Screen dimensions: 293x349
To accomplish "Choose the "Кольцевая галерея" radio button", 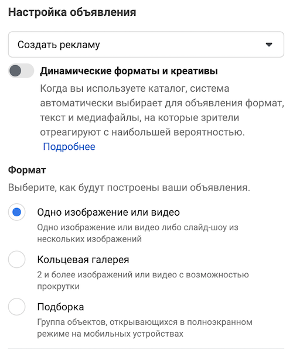I will tap(16, 259).
